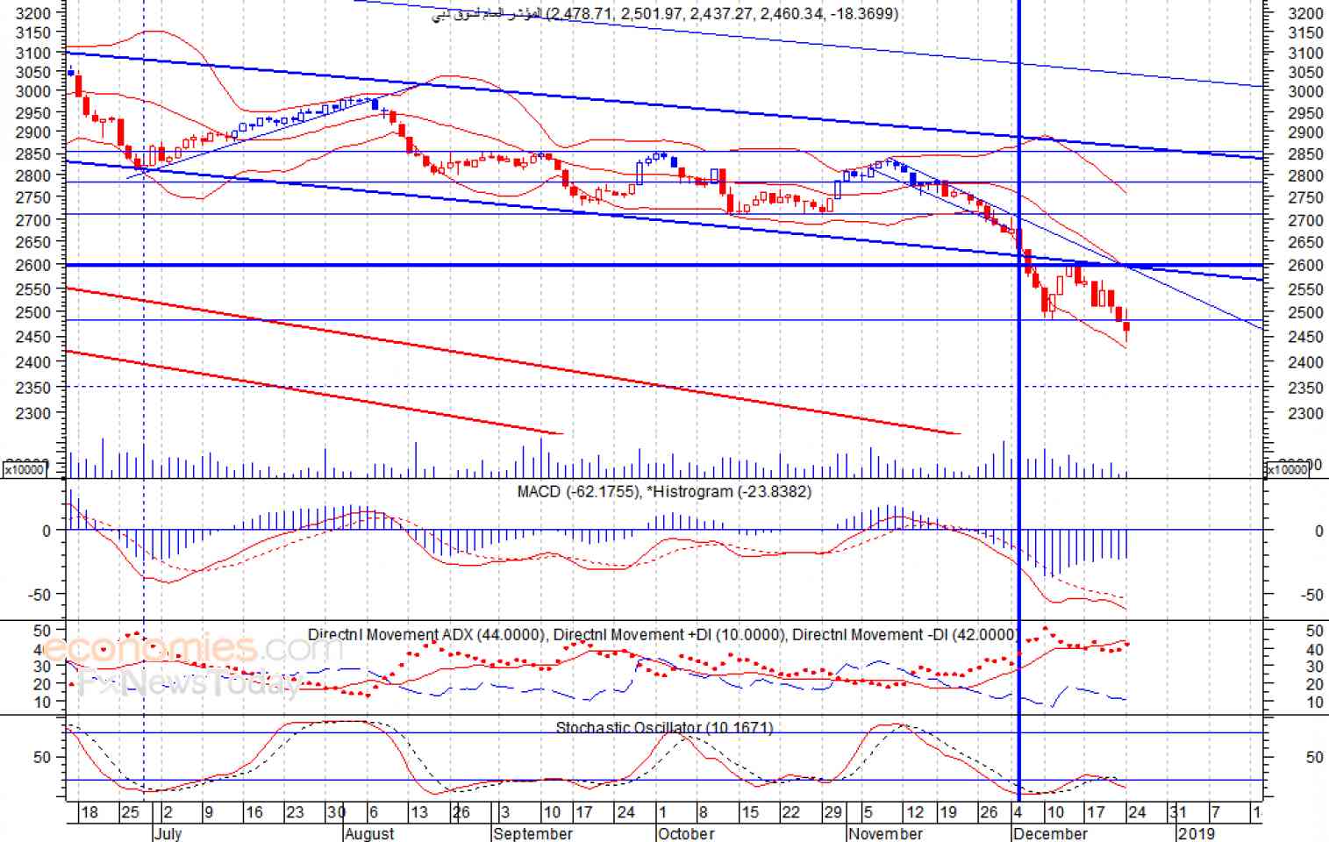Select the MACD and Histrogram indicator label
The image size is (1329, 842).
coord(664,492)
